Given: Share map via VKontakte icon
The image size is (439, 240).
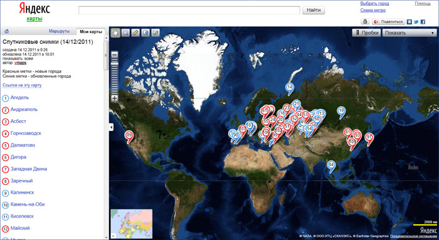Looking at the screenshot, I should coord(410,22).
